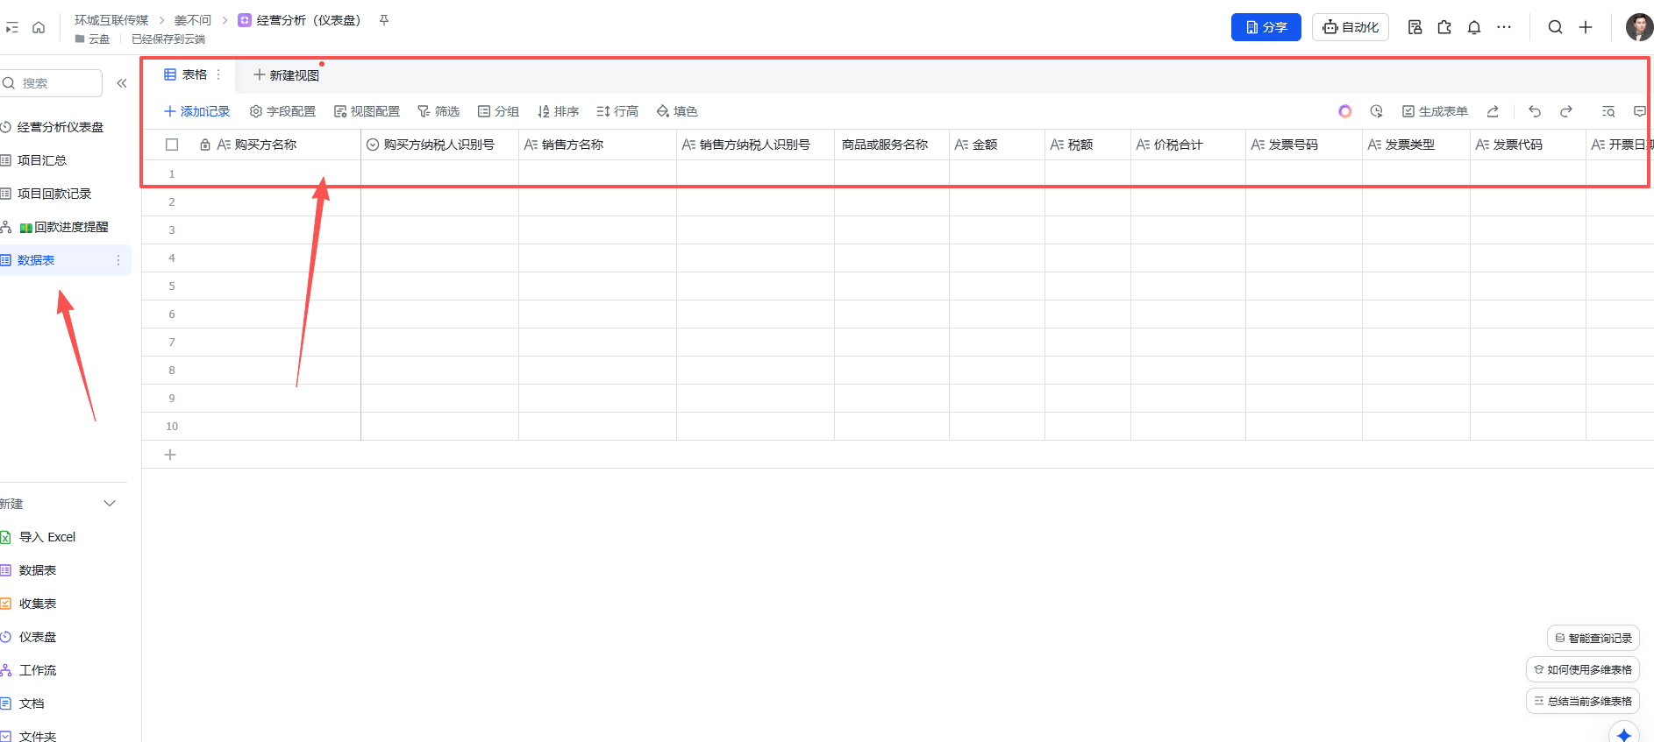Click the redo arrow icon
The image size is (1654, 742).
tap(1565, 111)
